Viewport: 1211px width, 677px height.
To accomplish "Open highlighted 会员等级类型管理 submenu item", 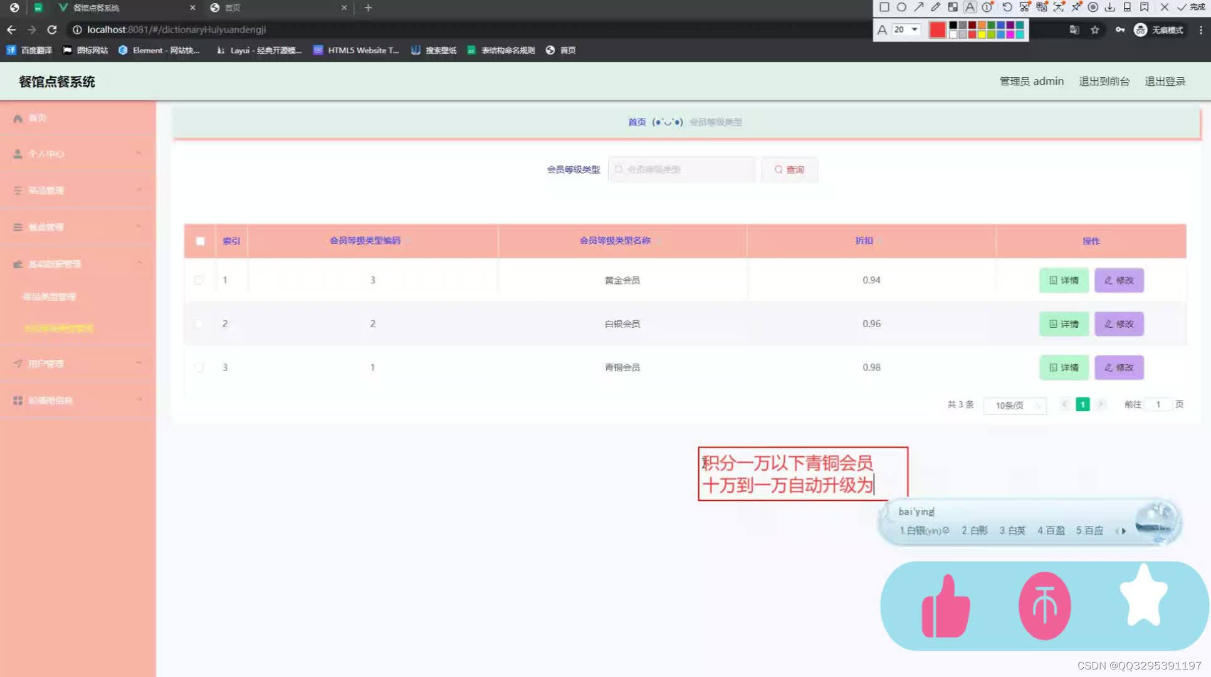I will [x=59, y=328].
